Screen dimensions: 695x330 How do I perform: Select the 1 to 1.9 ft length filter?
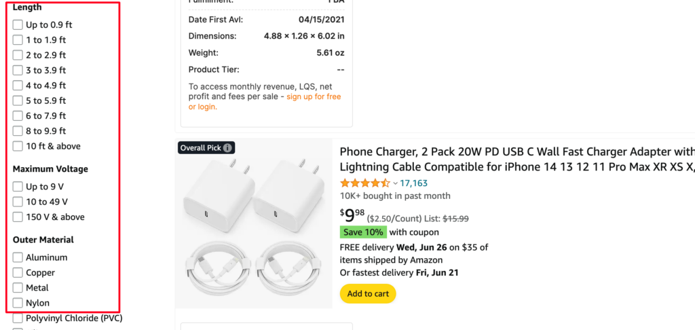tap(18, 40)
